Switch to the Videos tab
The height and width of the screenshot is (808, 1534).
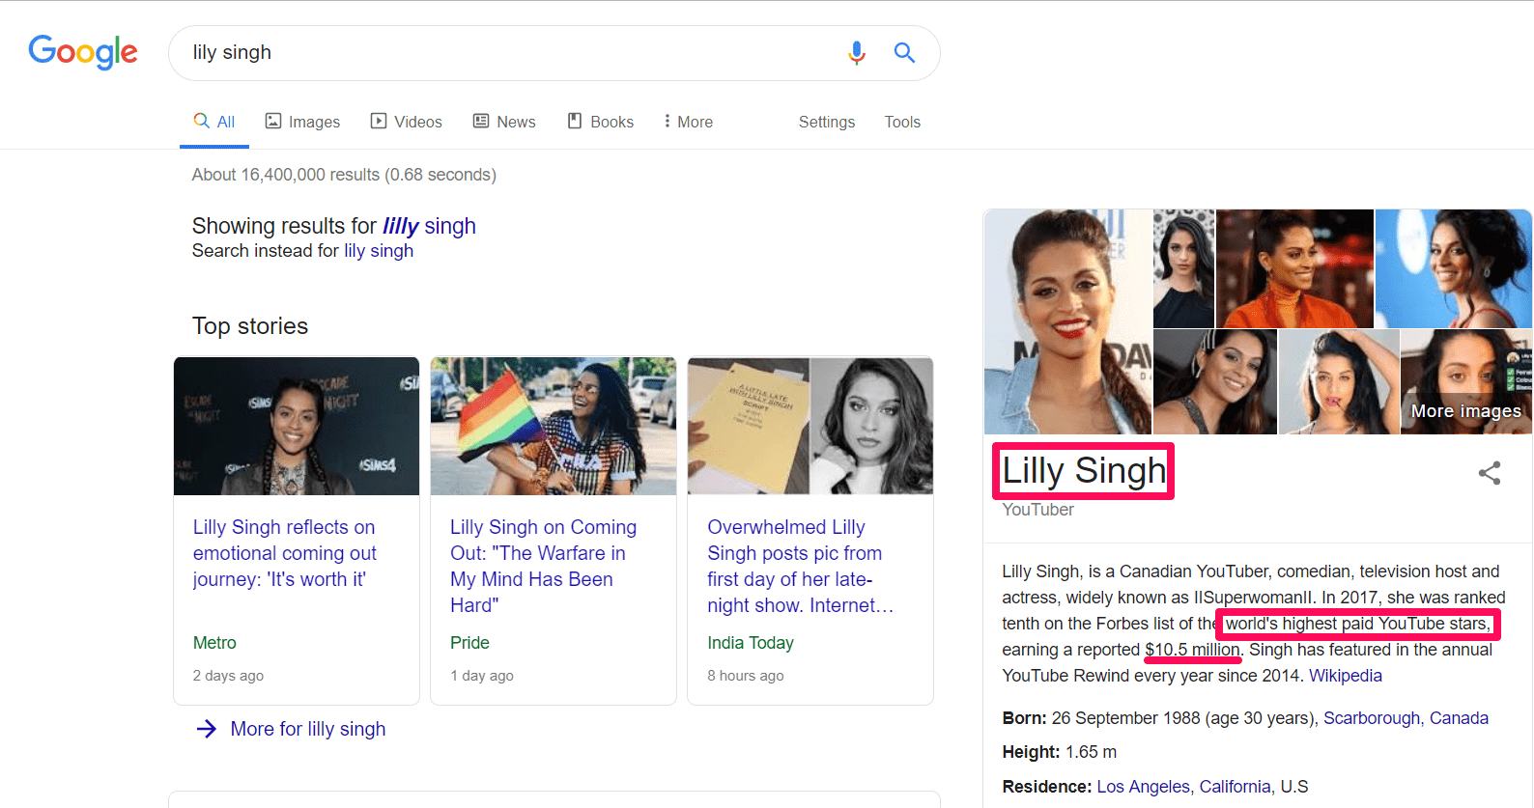[x=407, y=122]
